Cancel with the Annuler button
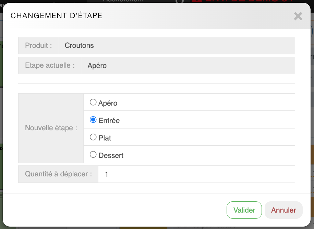 tap(283, 210)
